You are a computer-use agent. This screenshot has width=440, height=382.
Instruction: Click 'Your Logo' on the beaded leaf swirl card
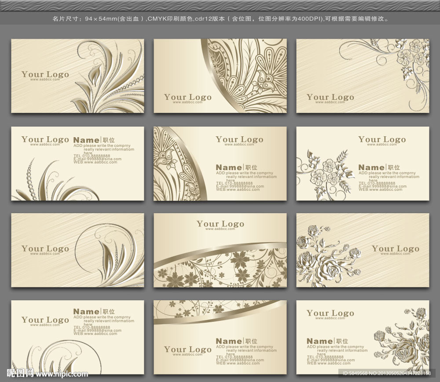45,74
